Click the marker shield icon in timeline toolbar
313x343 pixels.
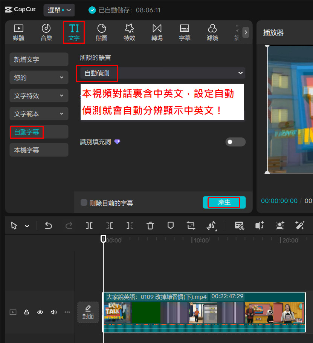coord(171,225)
